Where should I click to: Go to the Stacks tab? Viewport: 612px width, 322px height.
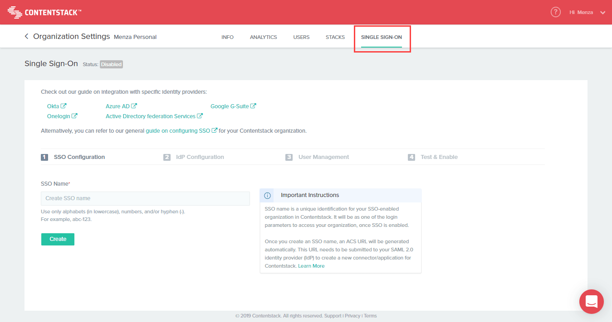click(335, 37)
